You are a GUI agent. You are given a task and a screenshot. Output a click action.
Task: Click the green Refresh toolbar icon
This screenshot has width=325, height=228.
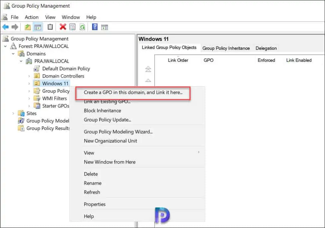[x=82, y=27]
